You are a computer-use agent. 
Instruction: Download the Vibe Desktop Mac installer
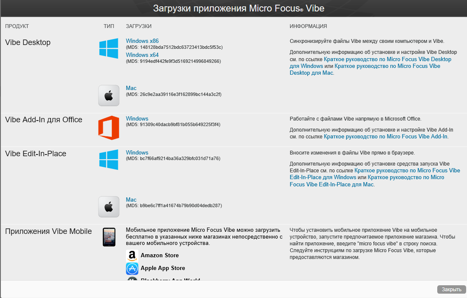pyautogui.click(x=131, y=88)
